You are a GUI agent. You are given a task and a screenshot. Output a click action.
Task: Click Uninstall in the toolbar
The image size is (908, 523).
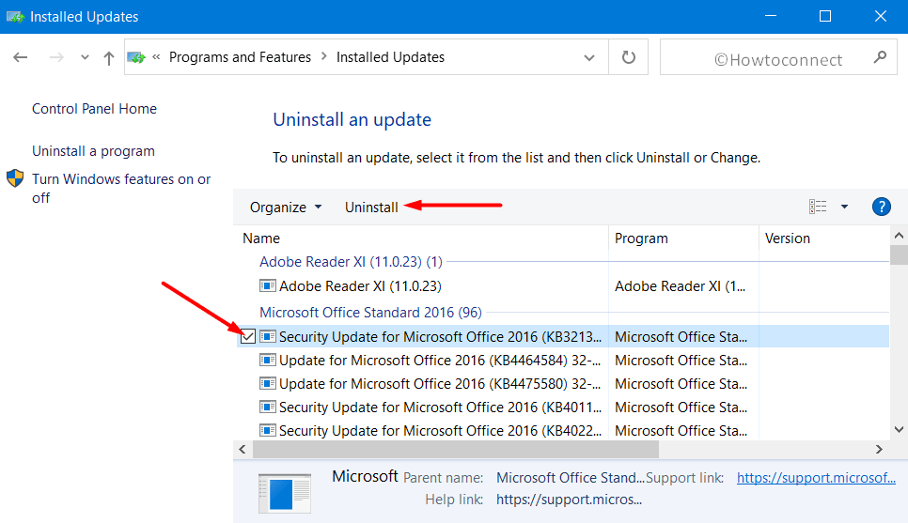371,208
